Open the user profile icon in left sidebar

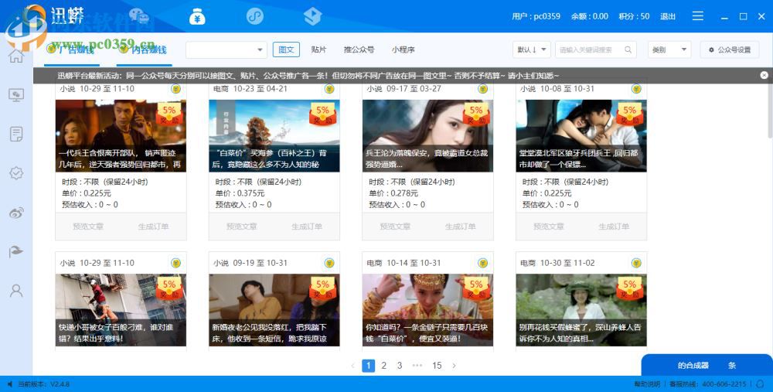click(x=15, y=291)
